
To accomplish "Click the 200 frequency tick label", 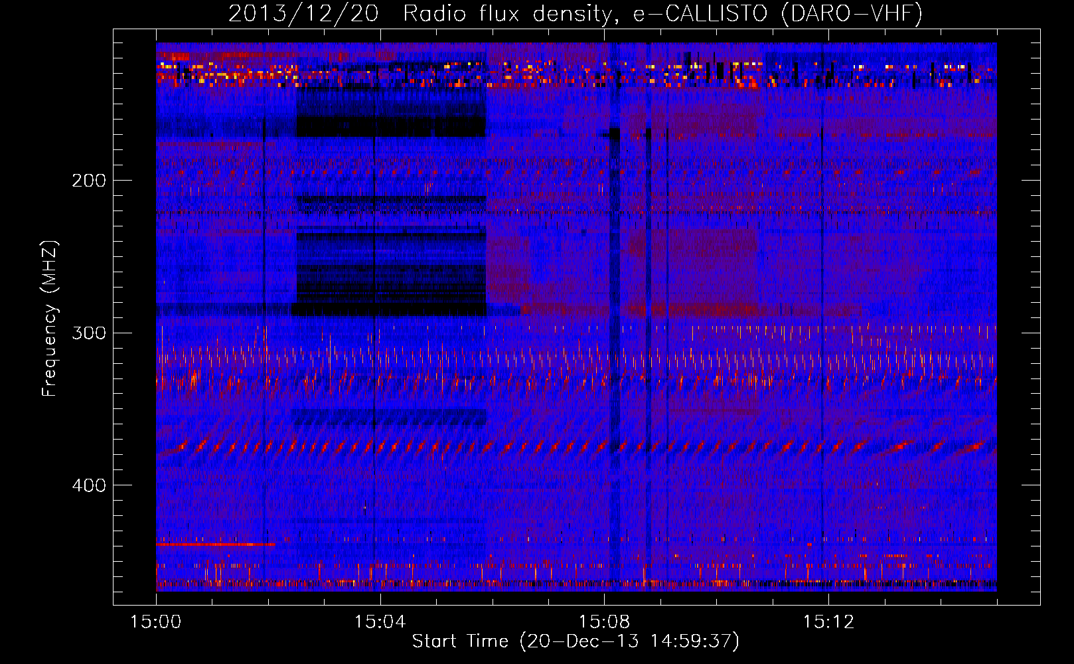I will click(x=89, y=181).
